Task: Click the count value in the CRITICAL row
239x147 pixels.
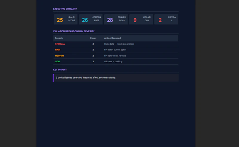Action: click(x=93, y=44)
